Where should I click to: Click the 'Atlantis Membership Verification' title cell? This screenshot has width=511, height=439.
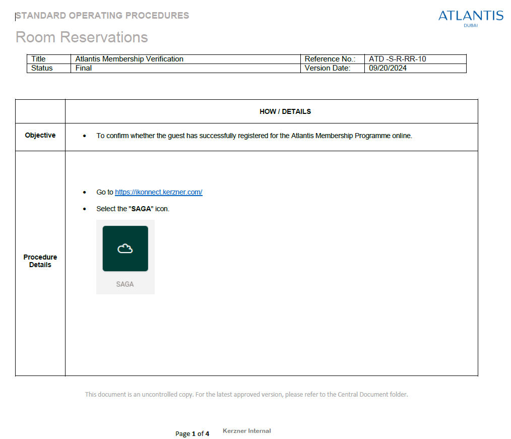point(185,59)
